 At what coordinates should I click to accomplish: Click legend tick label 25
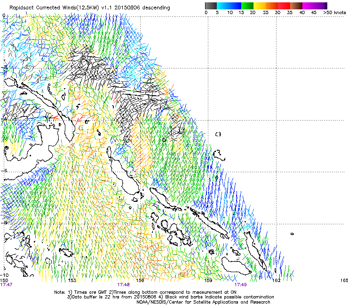(266, 13)
